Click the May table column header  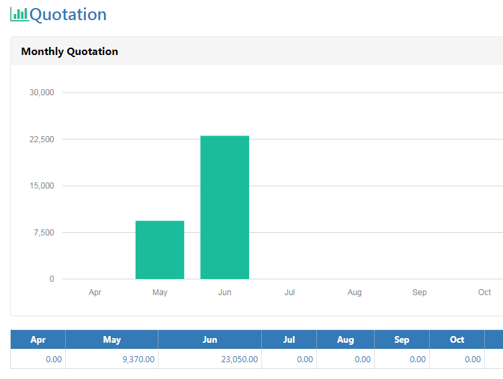tap(111, 339)
